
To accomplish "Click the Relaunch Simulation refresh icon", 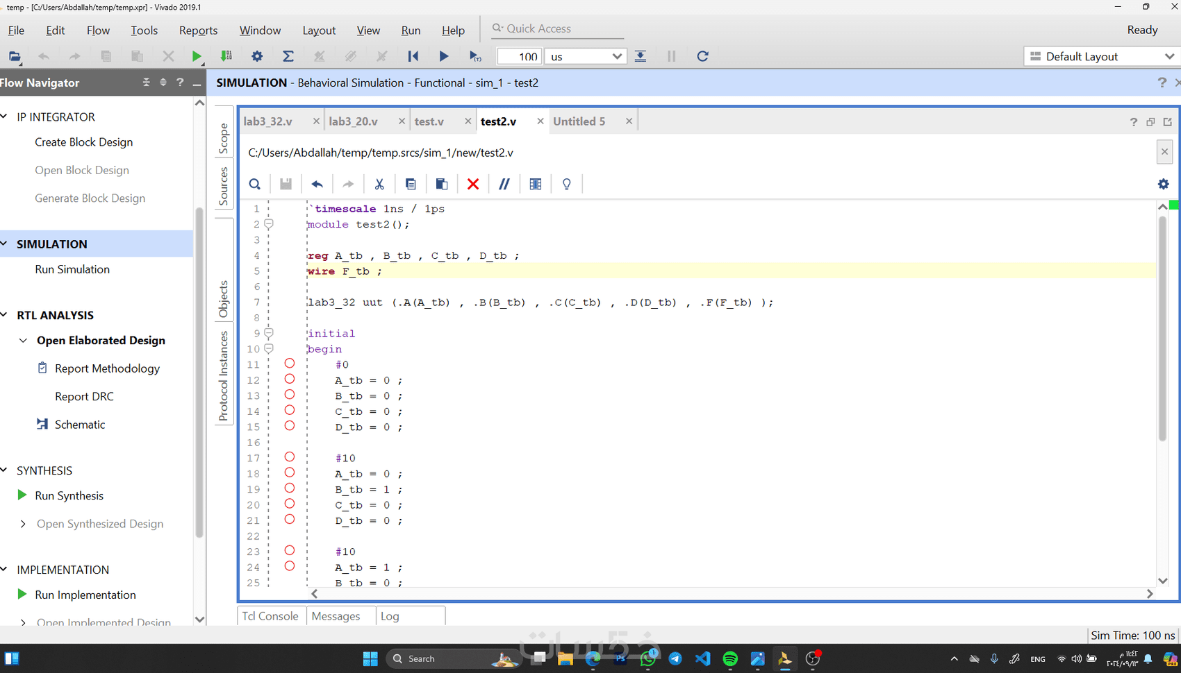I will (x=702, y=56).
